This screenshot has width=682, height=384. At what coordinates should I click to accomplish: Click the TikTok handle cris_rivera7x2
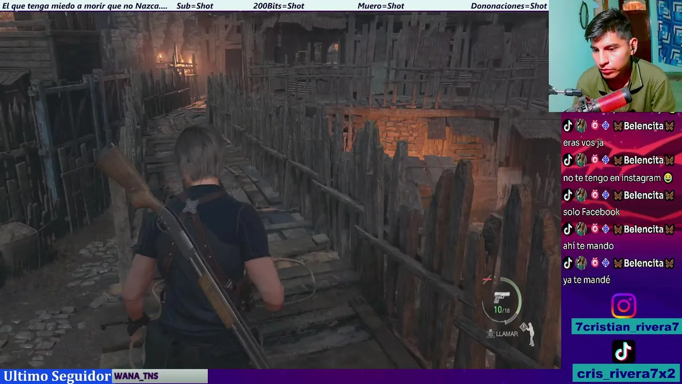(x=627, y=374)
